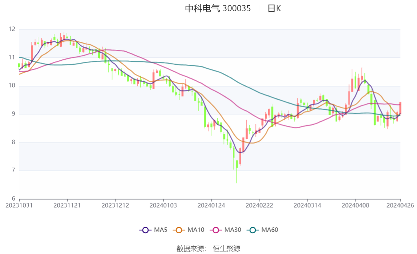The height and width of the screenshot is (254, 417).
Task: Select the 20240426 date axis label
Action: click(x=400, y=206)
